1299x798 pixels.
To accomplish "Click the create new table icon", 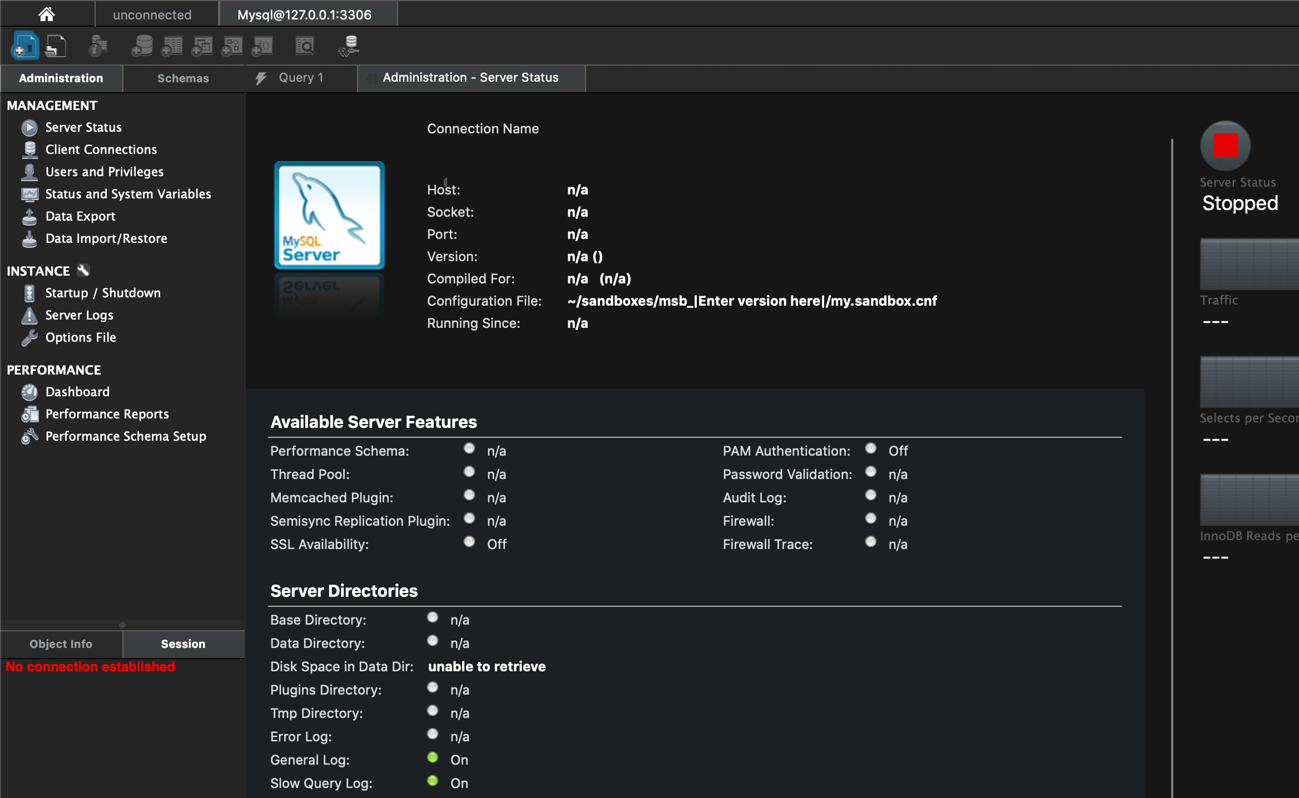I will point(172,46).
